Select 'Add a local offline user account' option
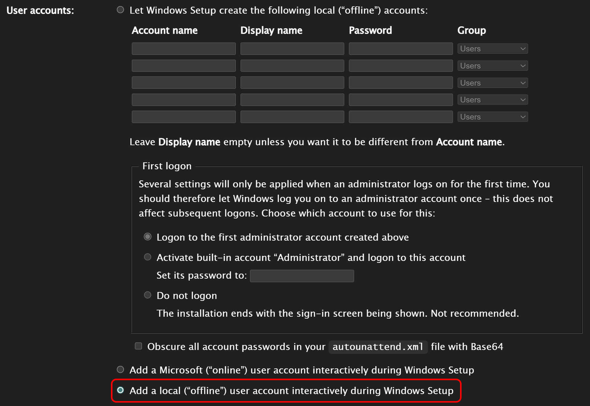 point(120,390)
